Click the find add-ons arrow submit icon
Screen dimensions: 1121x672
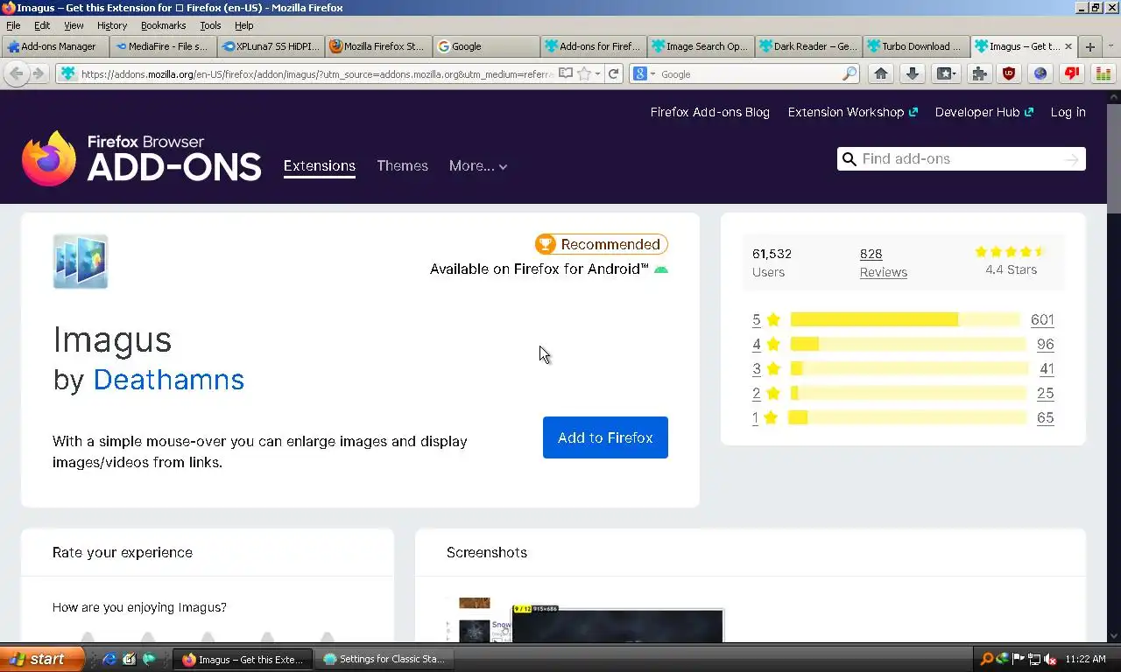[x=1072, y=159]
